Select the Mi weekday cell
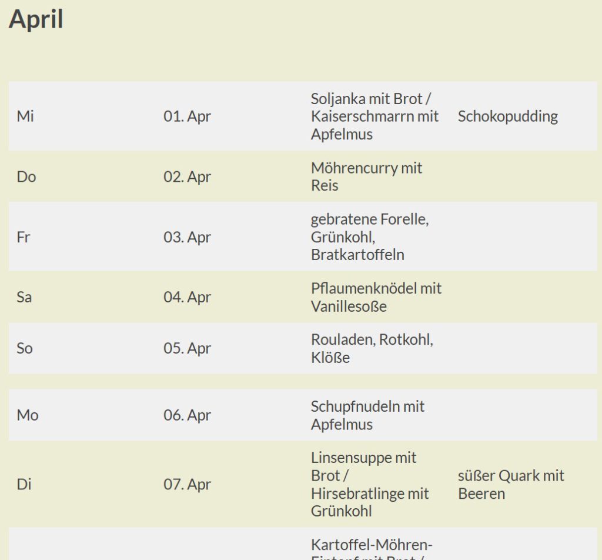Screen dimensions: 602x560 tap(25, 116)
